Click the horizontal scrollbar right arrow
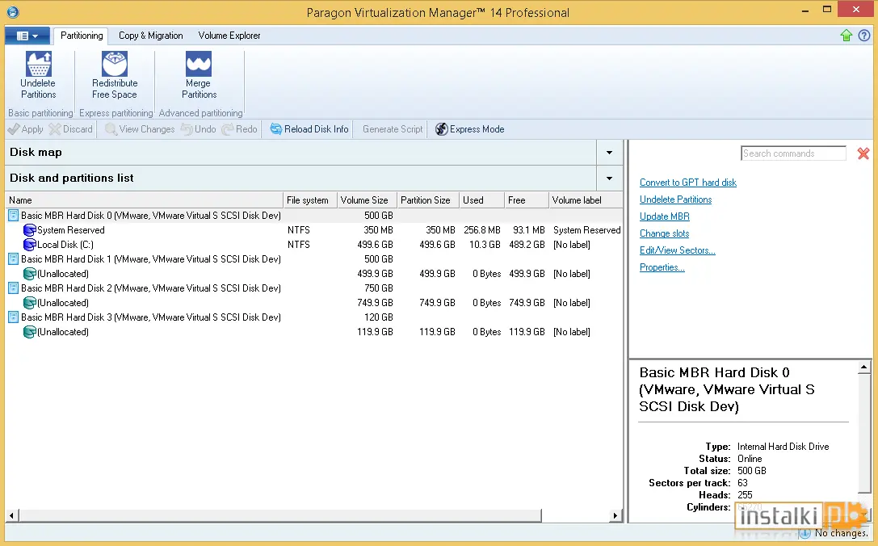This screenshot has width=878, height=546. coord(615,516)
